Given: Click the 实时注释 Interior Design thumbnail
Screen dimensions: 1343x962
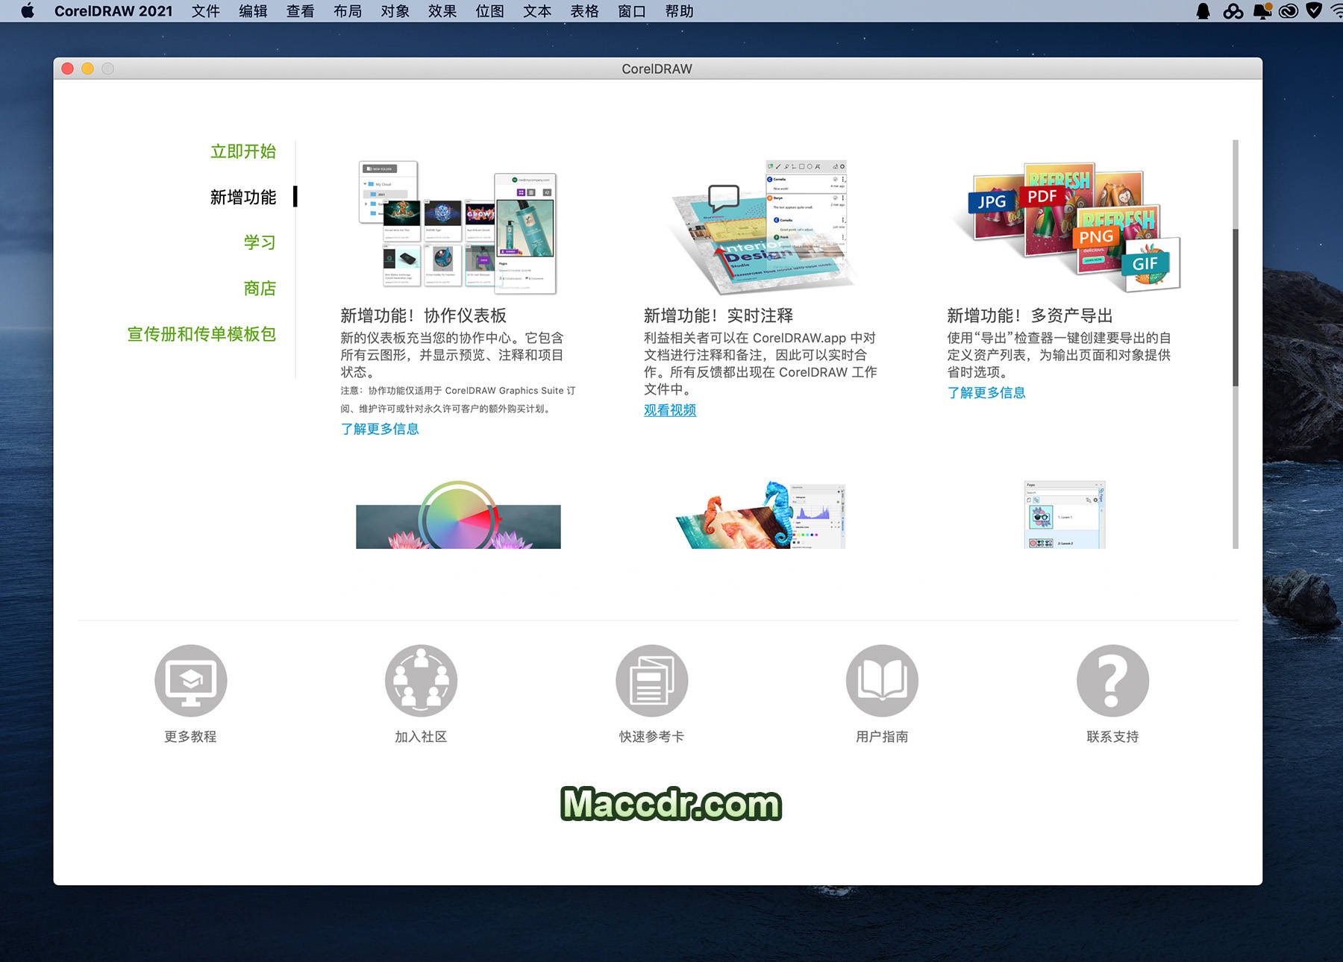Looking at the screenshot, I should pyautogui.click(x=761, y=227).
